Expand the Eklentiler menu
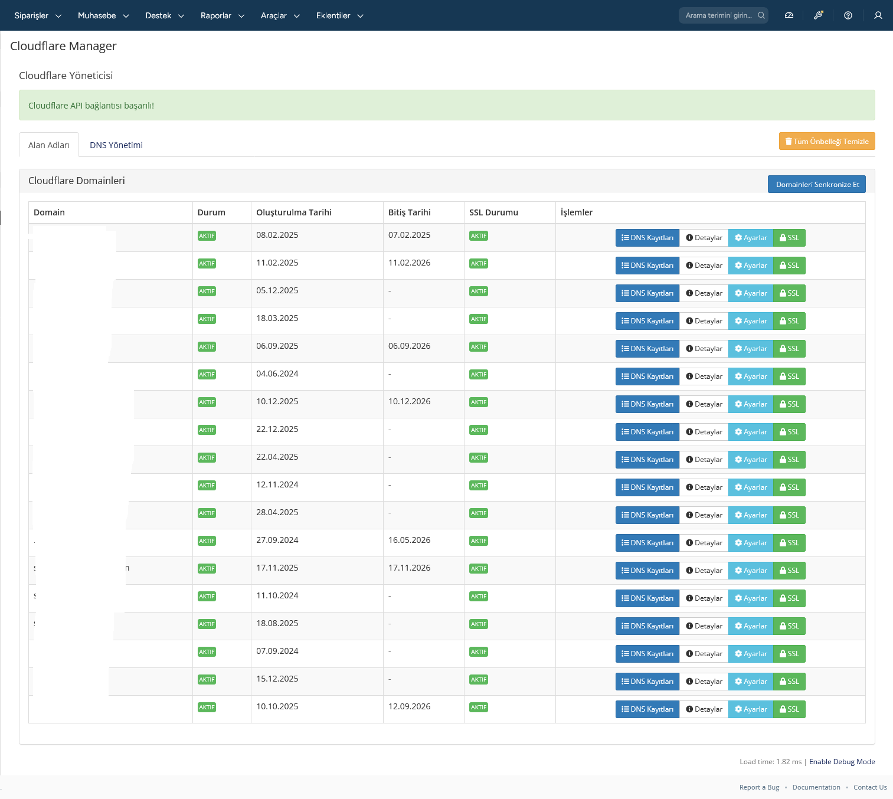The height and width of the screenshot is (799, 893). (x=340, y=15)
